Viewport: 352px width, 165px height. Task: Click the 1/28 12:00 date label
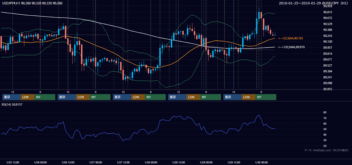(178, 162)
